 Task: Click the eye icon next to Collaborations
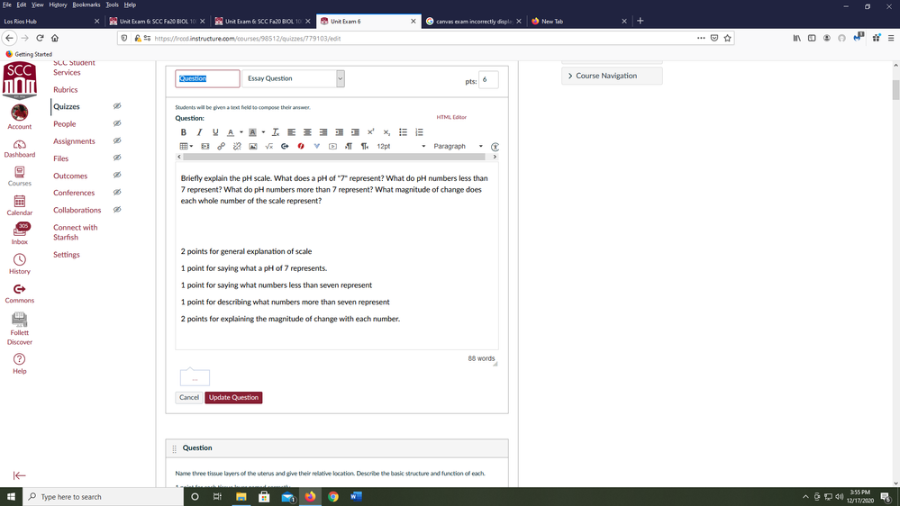(x=117, y=210)
